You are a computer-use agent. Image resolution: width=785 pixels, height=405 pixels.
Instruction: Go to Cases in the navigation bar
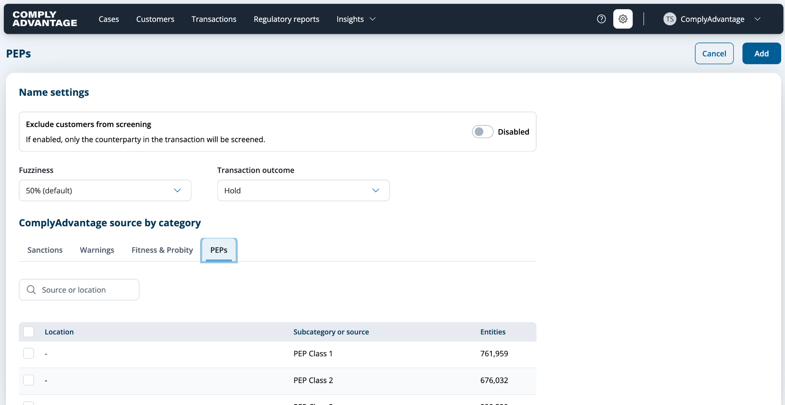point(109,19)
